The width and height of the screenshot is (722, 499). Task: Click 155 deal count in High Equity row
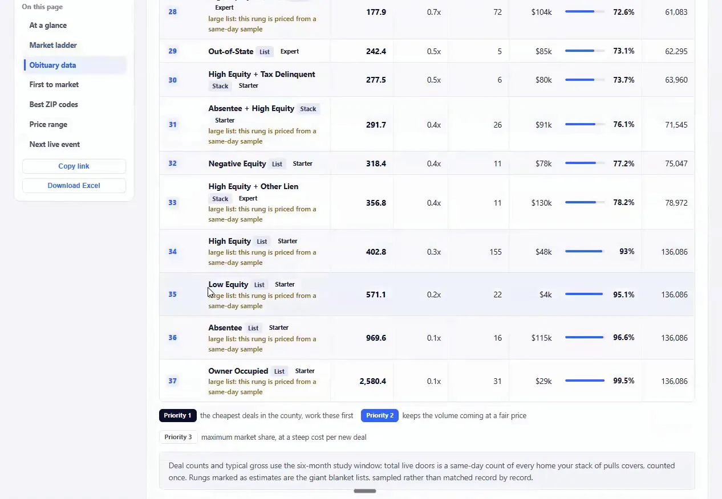(496, 252)
